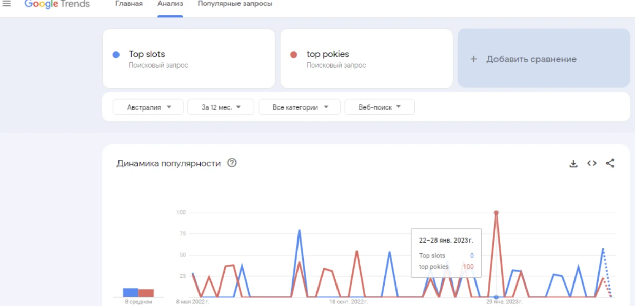Click the 8 мая 2022 г. axis label
635x306 pixels.
(192, 302)
